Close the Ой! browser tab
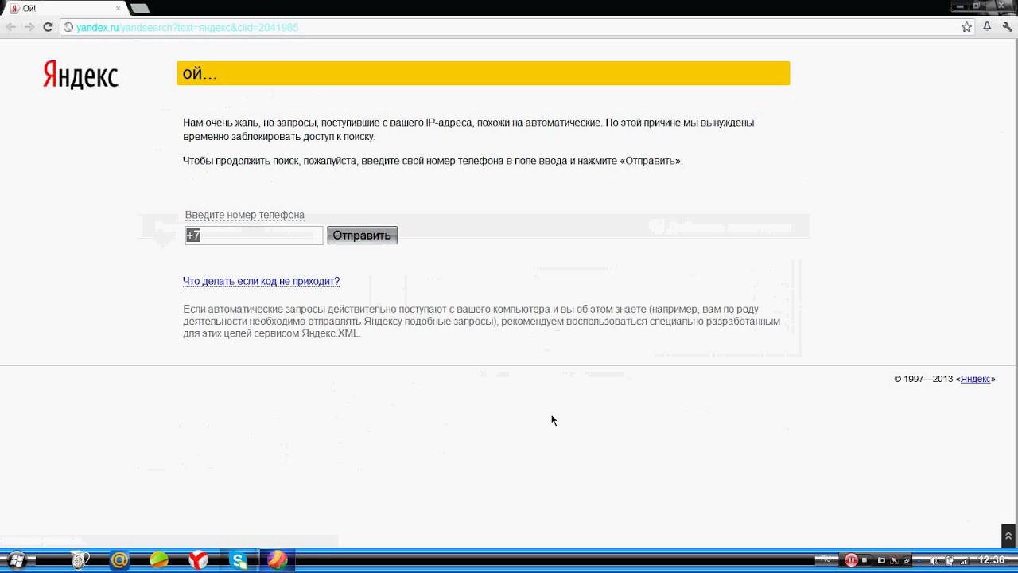1018x573 pixels. click(x=118, y=8)
